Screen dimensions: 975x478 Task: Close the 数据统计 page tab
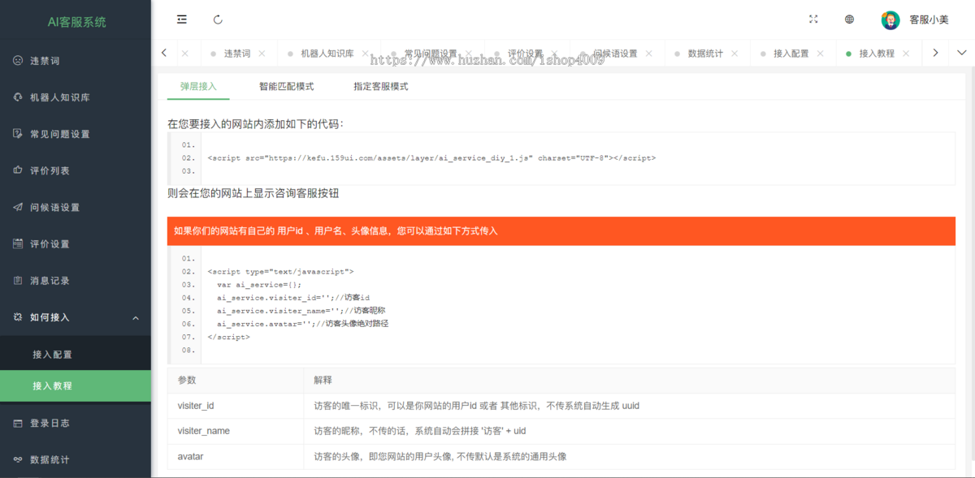[x=734, y=54]
